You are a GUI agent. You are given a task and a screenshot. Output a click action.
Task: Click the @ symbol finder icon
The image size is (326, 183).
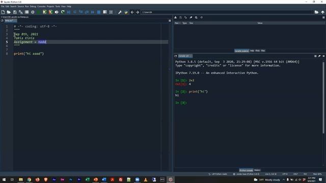[33, 12]
